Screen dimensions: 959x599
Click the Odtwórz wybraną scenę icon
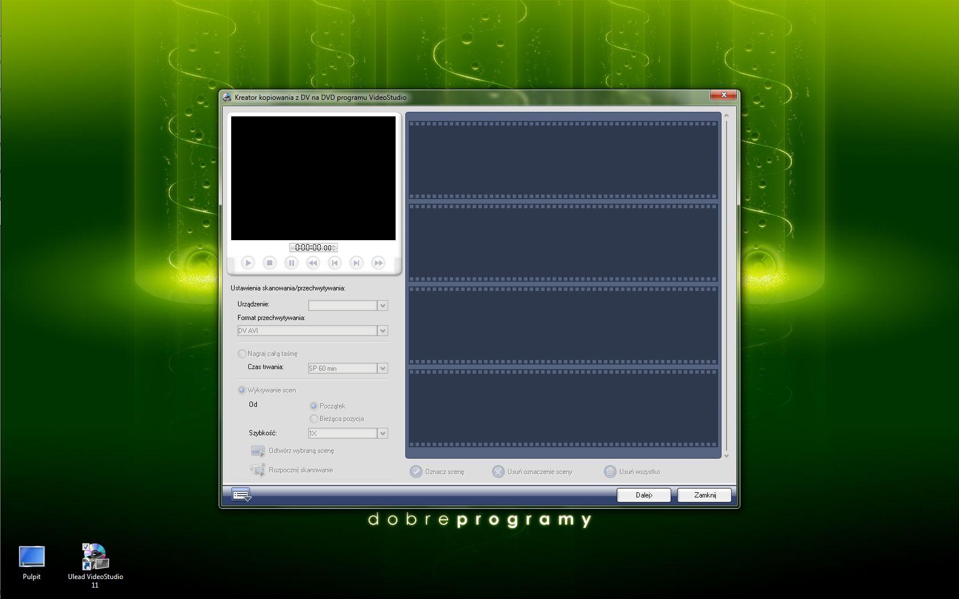tap(258, 451)
